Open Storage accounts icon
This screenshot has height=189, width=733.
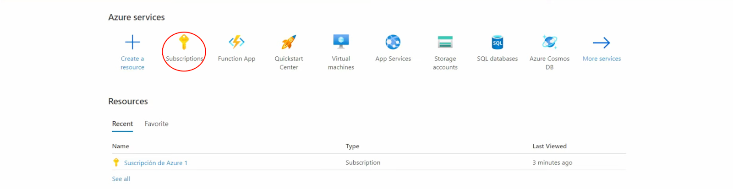pyautogui.click(x=445, y=42)
